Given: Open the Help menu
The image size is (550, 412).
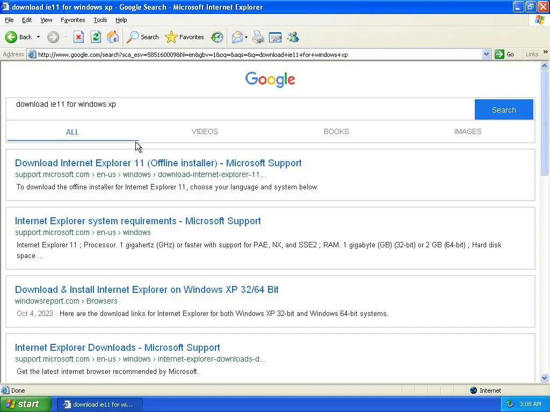Looking at the screenshot, I should point(121,20).
